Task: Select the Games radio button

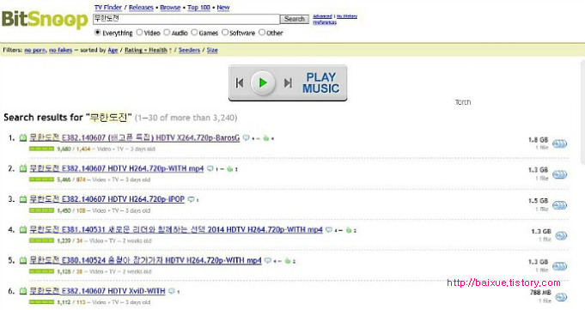Action: (194, 33)
